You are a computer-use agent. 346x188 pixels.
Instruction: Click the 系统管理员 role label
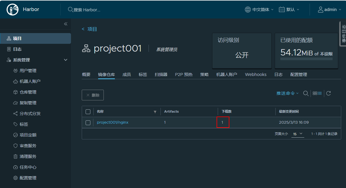tap(167, 49)
